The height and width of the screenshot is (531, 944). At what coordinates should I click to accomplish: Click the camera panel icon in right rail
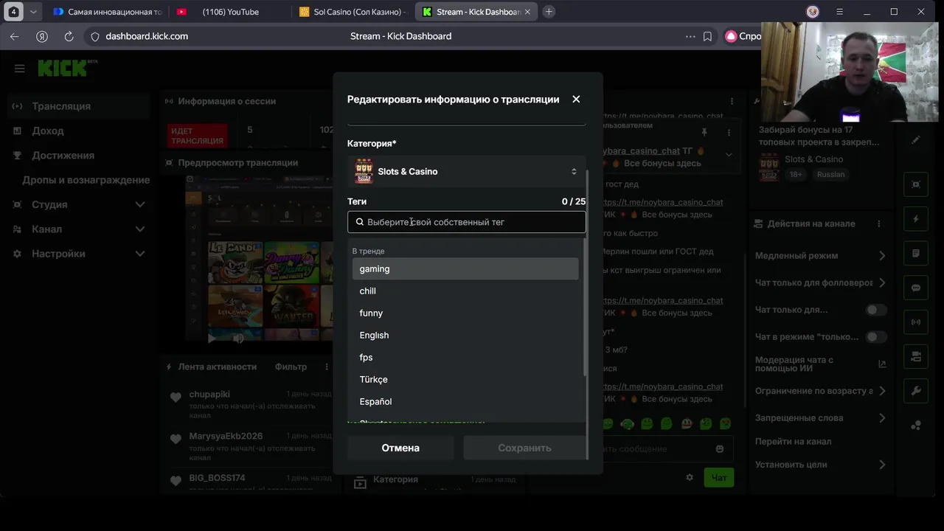(x=916, y=357)
